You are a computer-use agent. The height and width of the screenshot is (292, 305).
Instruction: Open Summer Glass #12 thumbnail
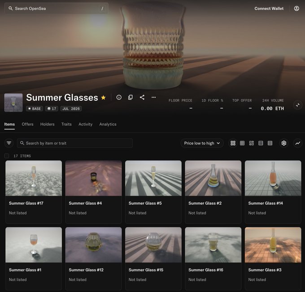coord(94,245)
